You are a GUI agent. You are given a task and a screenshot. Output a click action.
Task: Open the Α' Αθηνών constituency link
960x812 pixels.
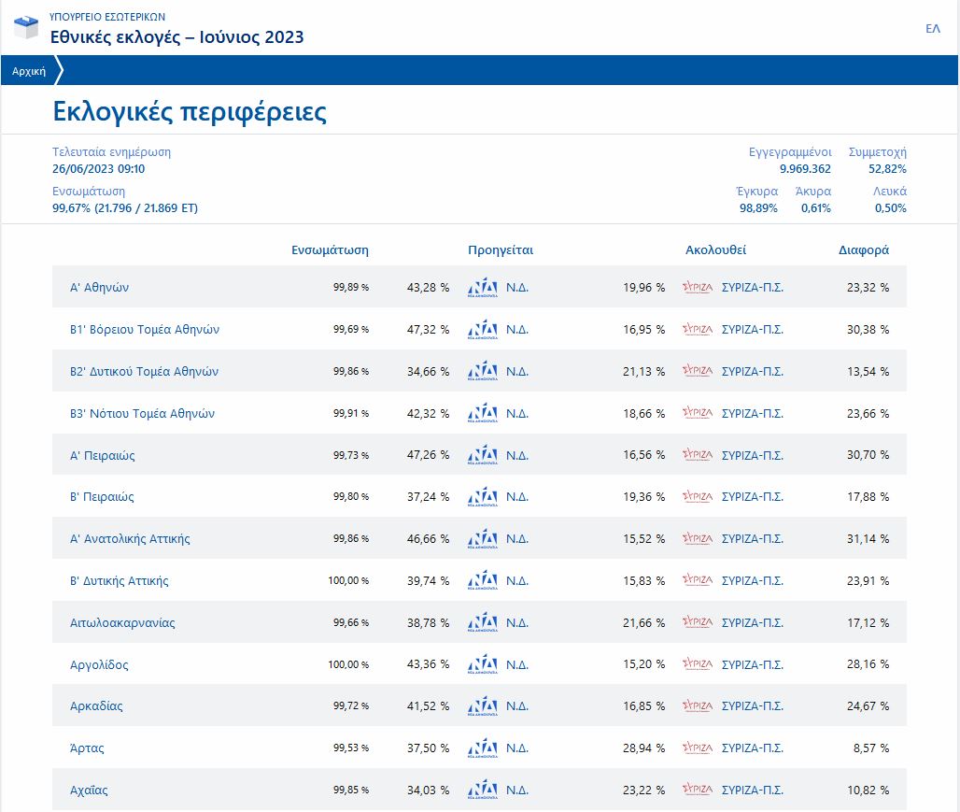[99, 287]
